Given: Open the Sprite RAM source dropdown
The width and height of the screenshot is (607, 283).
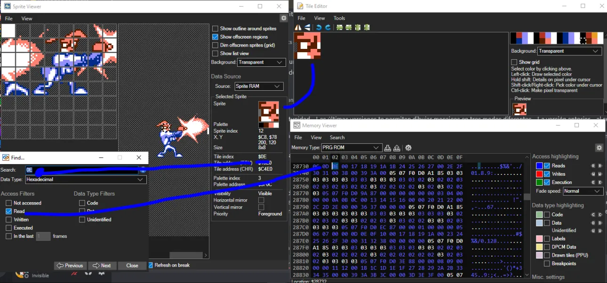Looking at the screenshot, I should [x=258, y=86].
